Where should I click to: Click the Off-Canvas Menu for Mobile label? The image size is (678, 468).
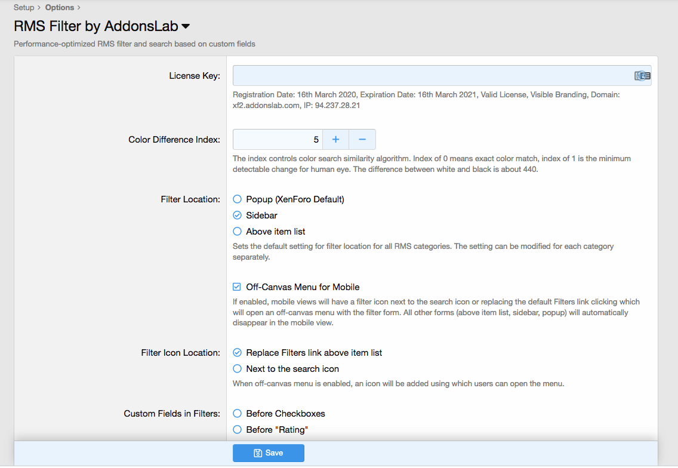(x=303, y=287)
